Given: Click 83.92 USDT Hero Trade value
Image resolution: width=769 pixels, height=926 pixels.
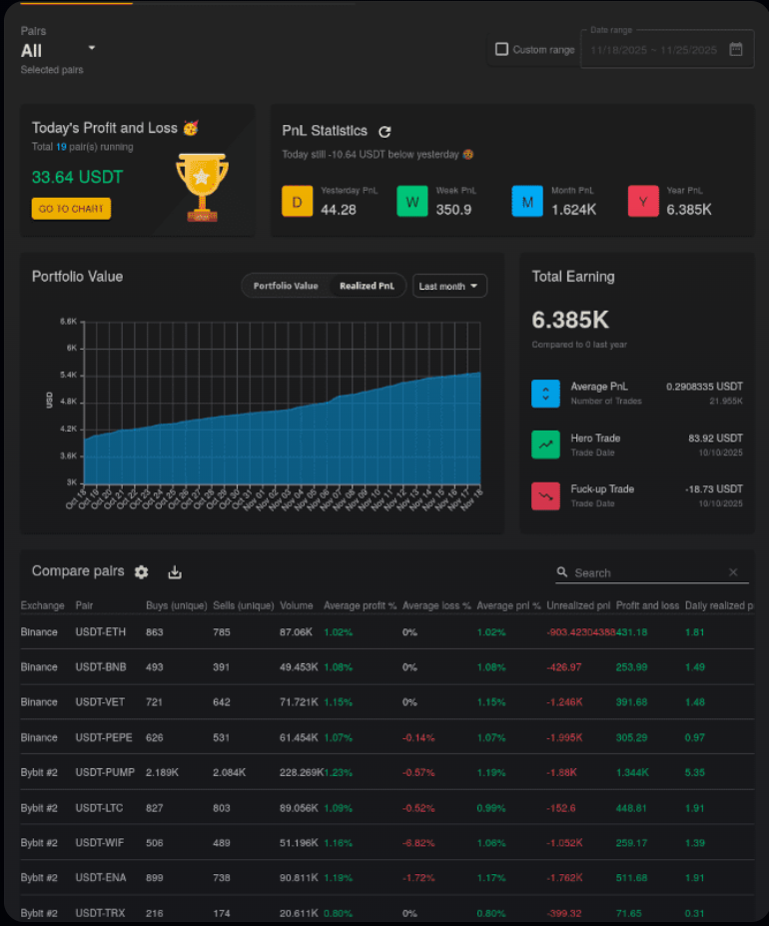Looking at the screenshot, I should (x=715, y=438).
